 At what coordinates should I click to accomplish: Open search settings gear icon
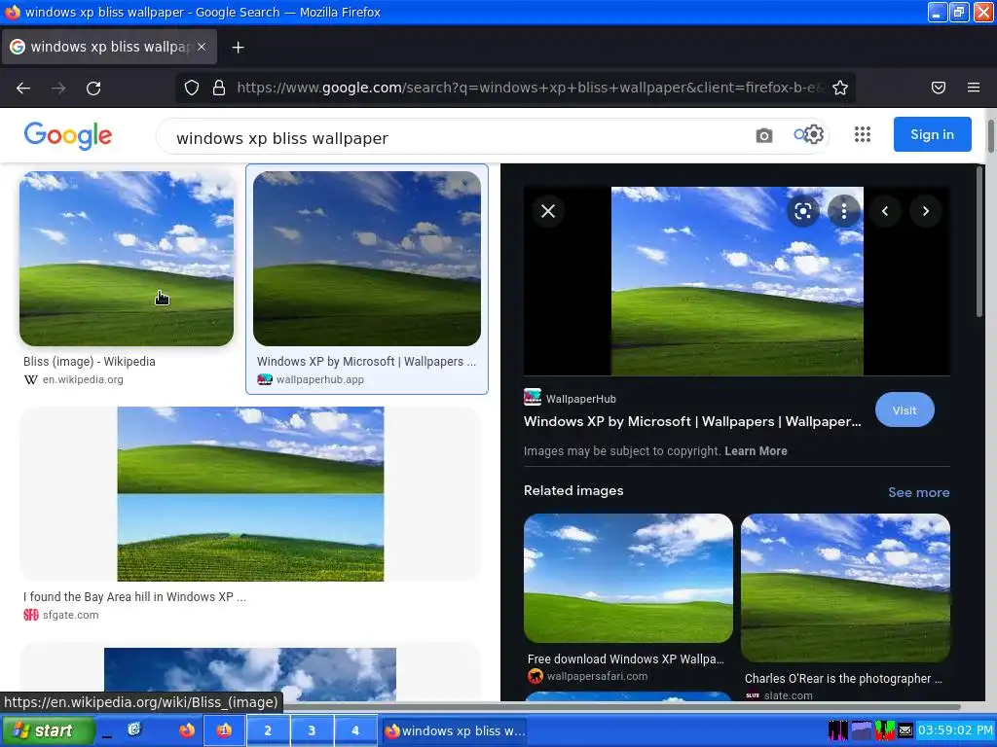tap(814, 134)
